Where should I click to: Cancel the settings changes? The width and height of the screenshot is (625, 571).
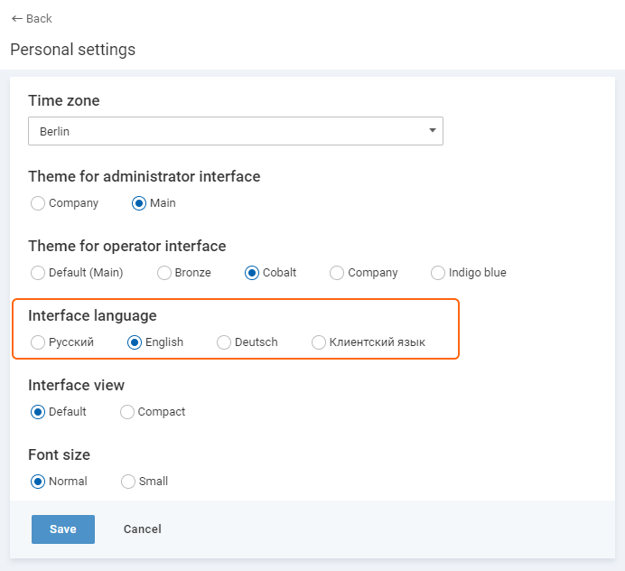point(143,529)
